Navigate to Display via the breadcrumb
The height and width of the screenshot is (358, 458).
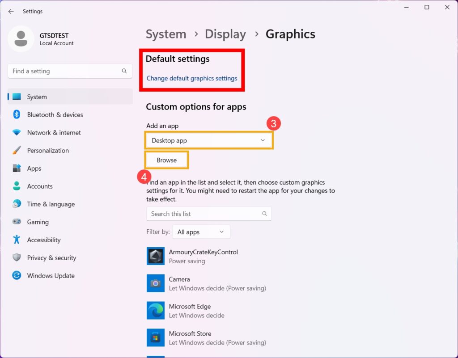point(225,34)
